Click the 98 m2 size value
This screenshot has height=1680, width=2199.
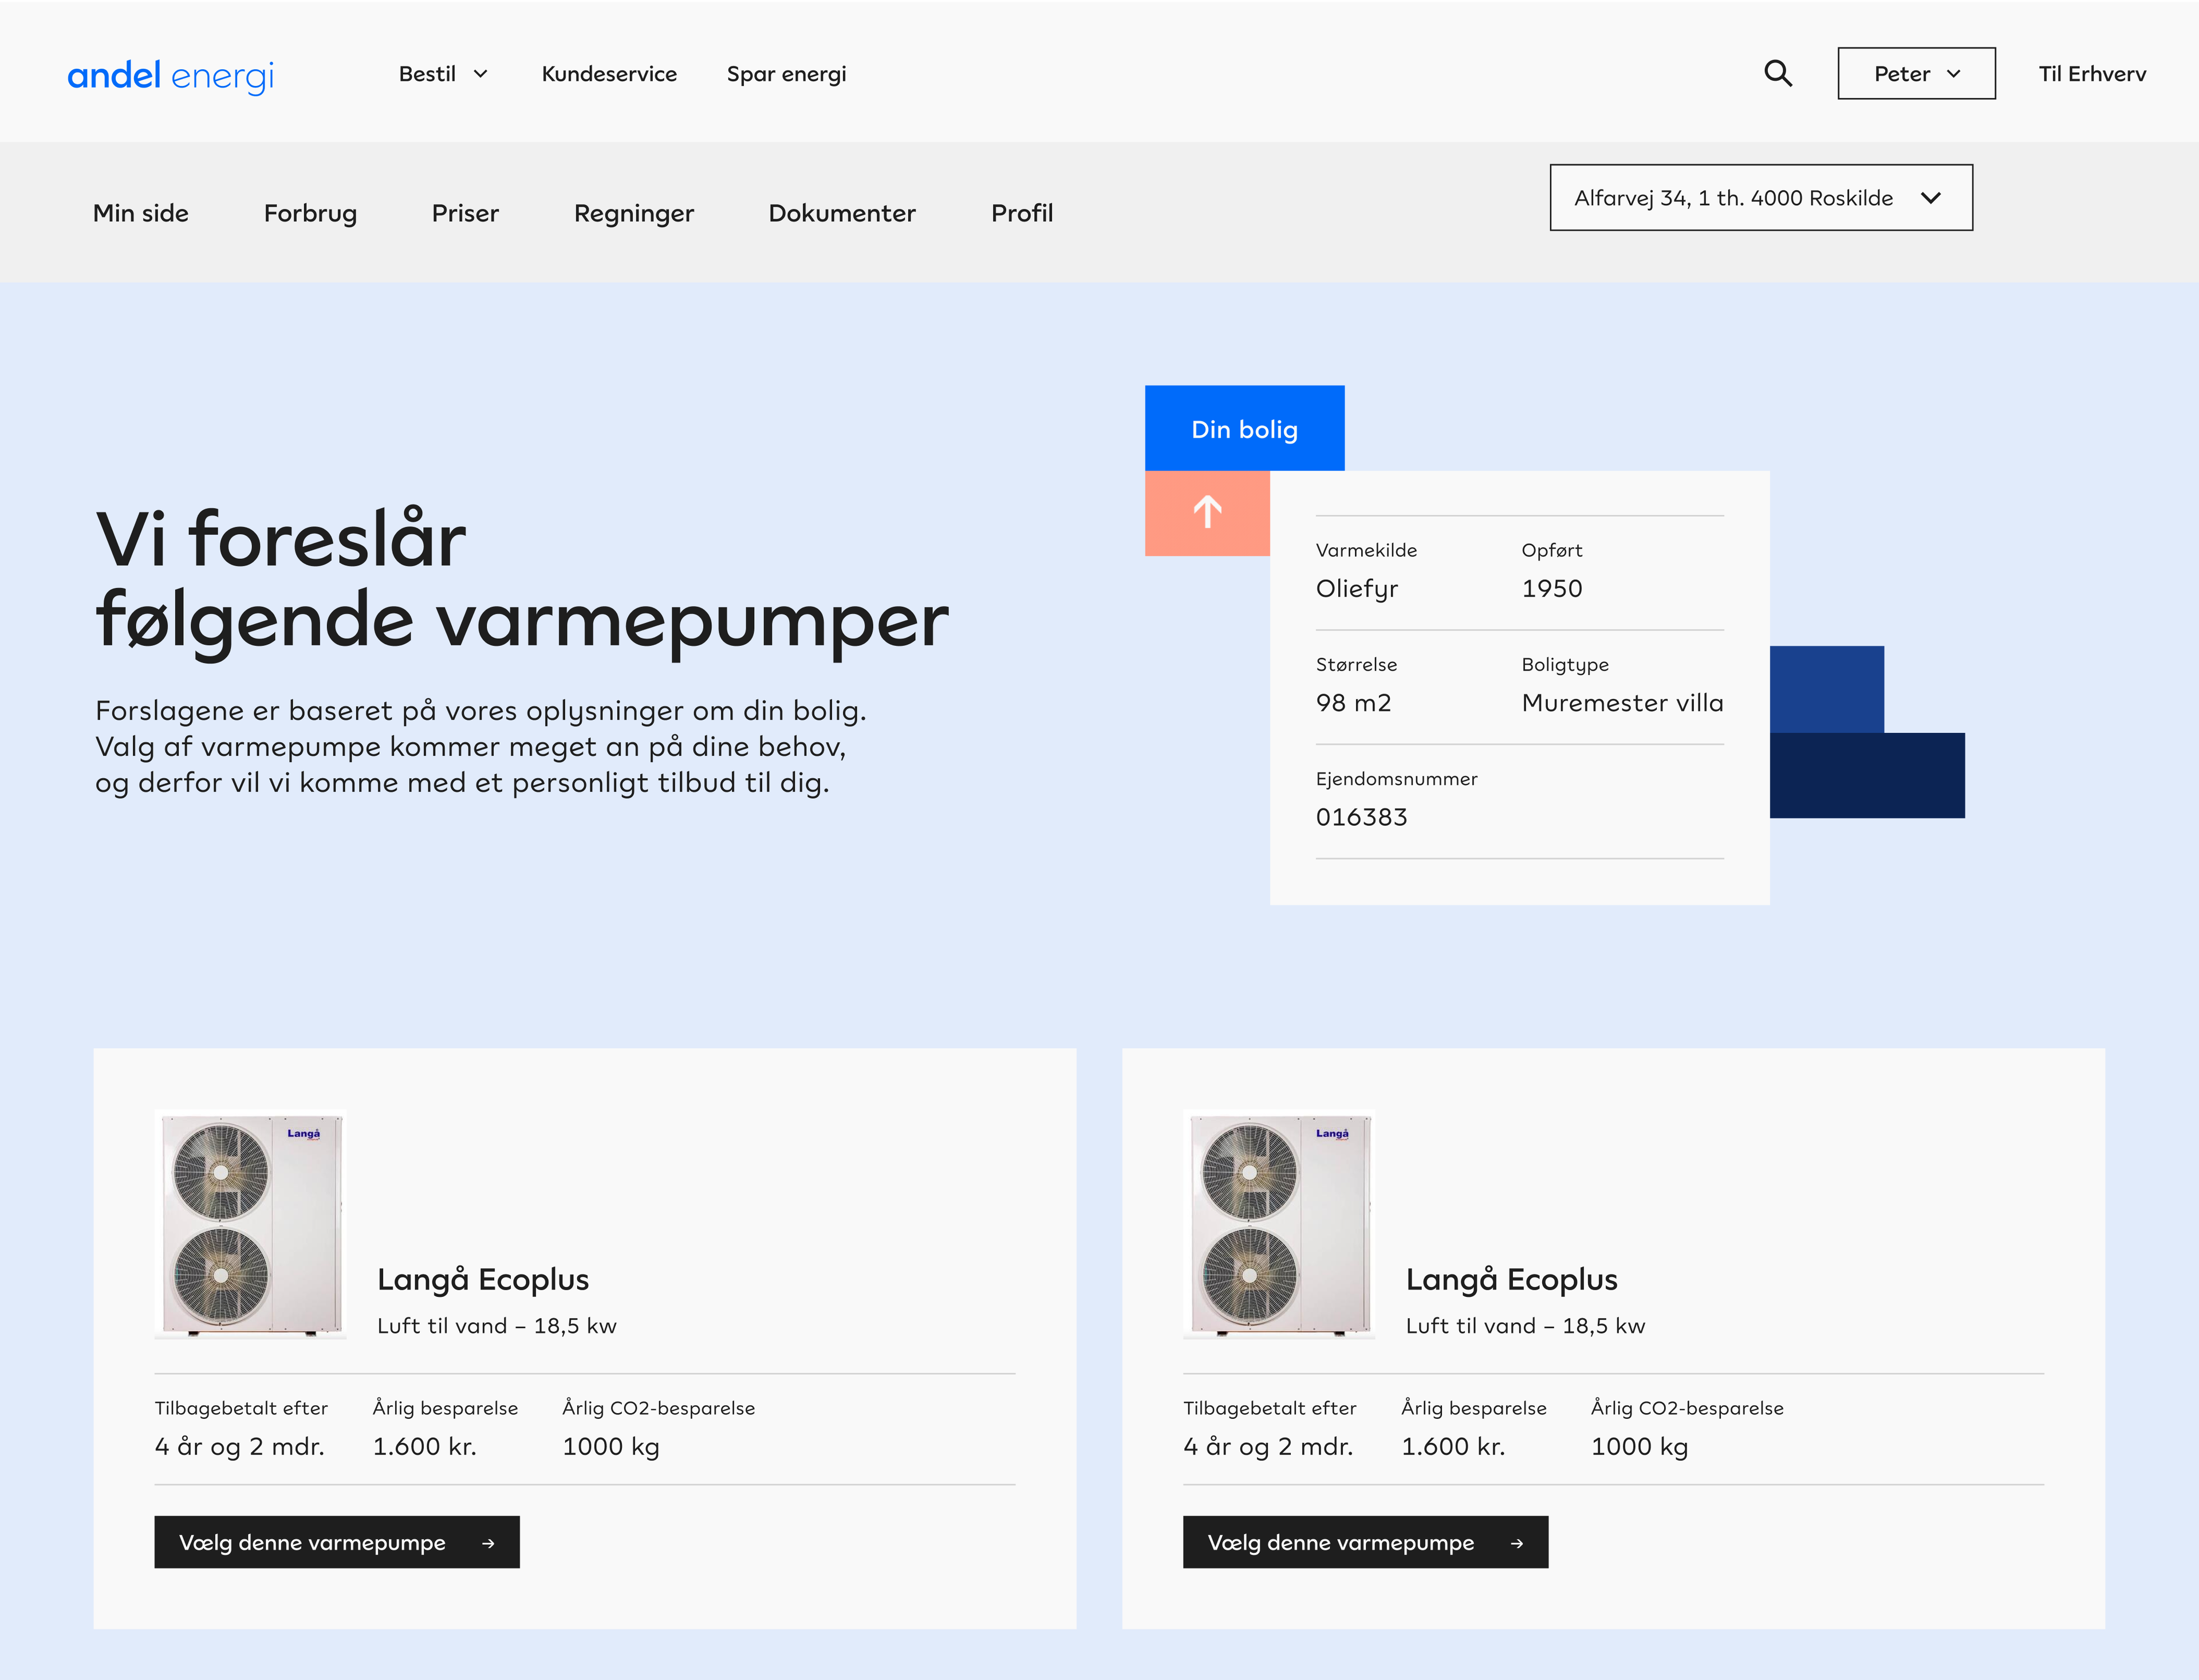[1353, 703]
